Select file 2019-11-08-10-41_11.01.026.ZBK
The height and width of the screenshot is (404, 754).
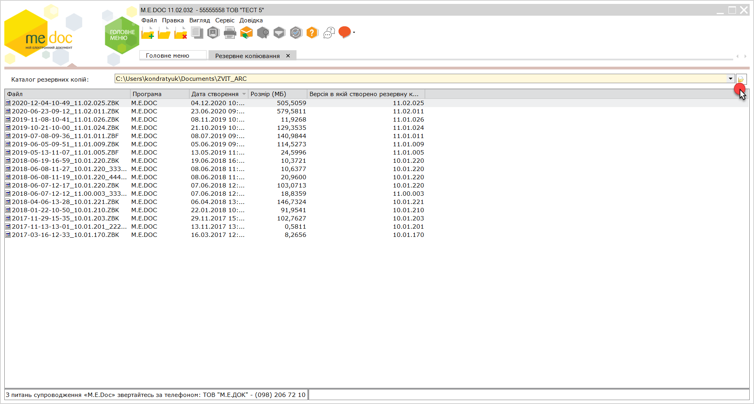coord(65,120)
